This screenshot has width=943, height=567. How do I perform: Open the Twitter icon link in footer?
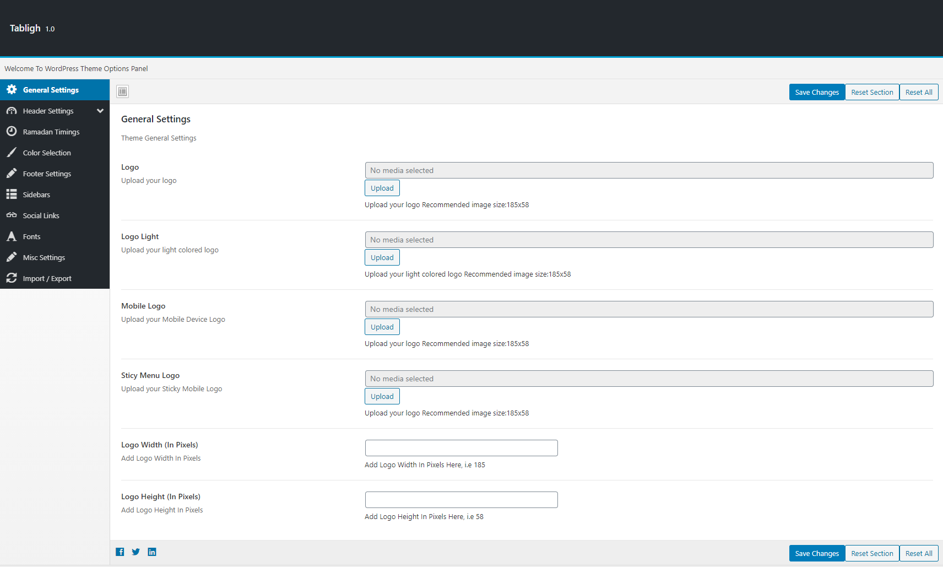(x=136, y=552)
